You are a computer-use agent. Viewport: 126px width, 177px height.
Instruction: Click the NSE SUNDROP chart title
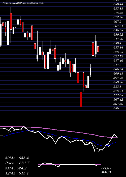[x=23, y=3]
